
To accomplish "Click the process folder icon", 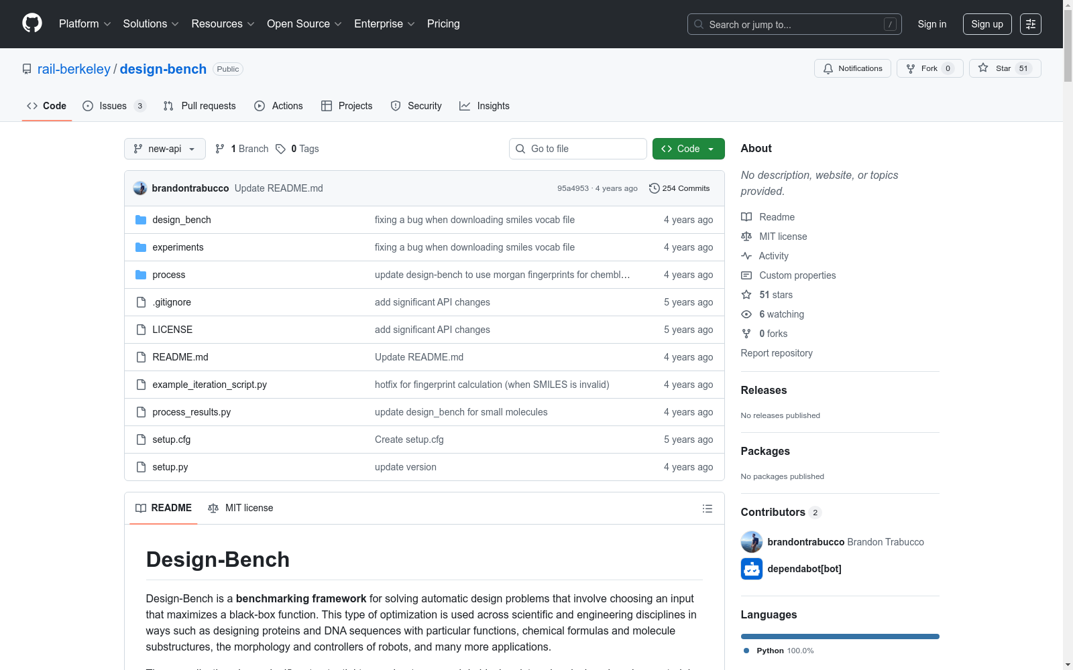I will pos(141,275).
